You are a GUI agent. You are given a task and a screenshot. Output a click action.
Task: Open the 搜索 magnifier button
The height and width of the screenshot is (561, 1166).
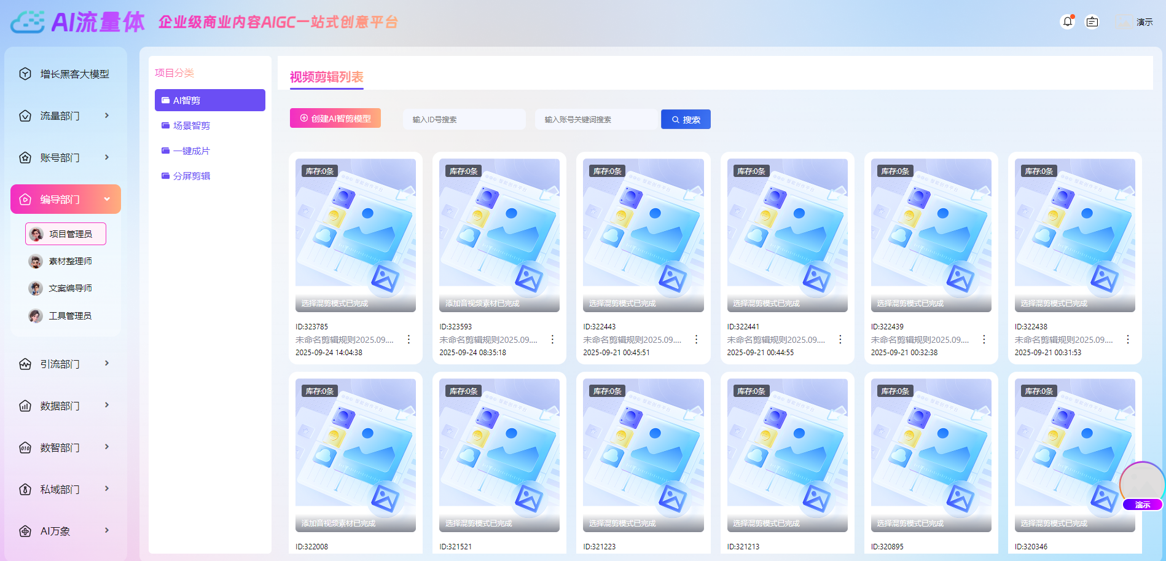(685, 119)
